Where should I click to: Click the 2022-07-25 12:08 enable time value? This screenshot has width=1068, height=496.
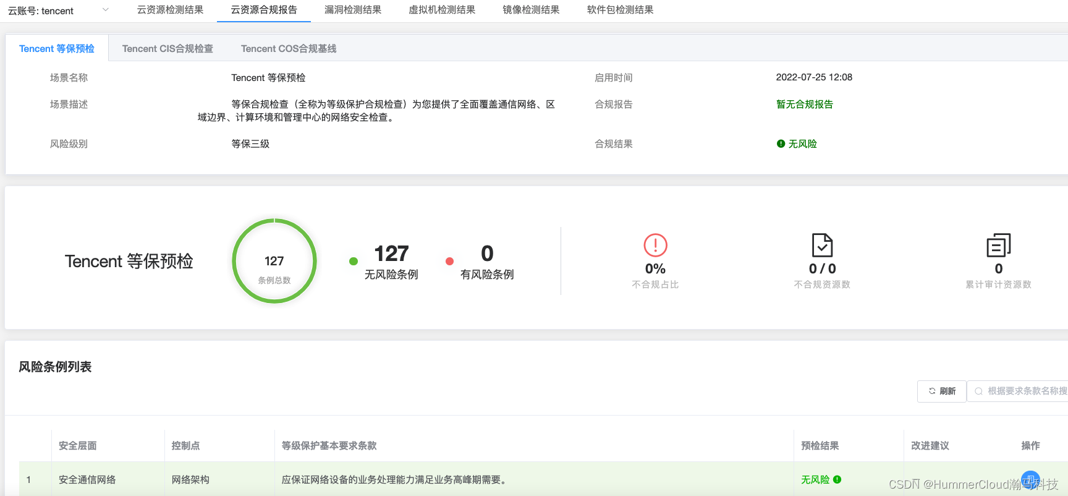click(814, 77)
